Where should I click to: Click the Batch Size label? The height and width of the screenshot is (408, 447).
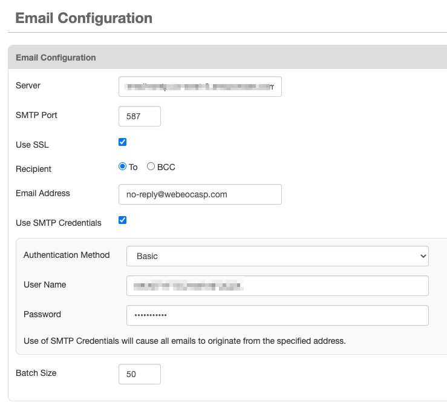(36, 373)
